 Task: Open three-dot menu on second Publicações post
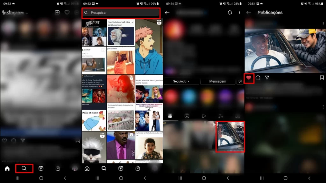point(323,107)
